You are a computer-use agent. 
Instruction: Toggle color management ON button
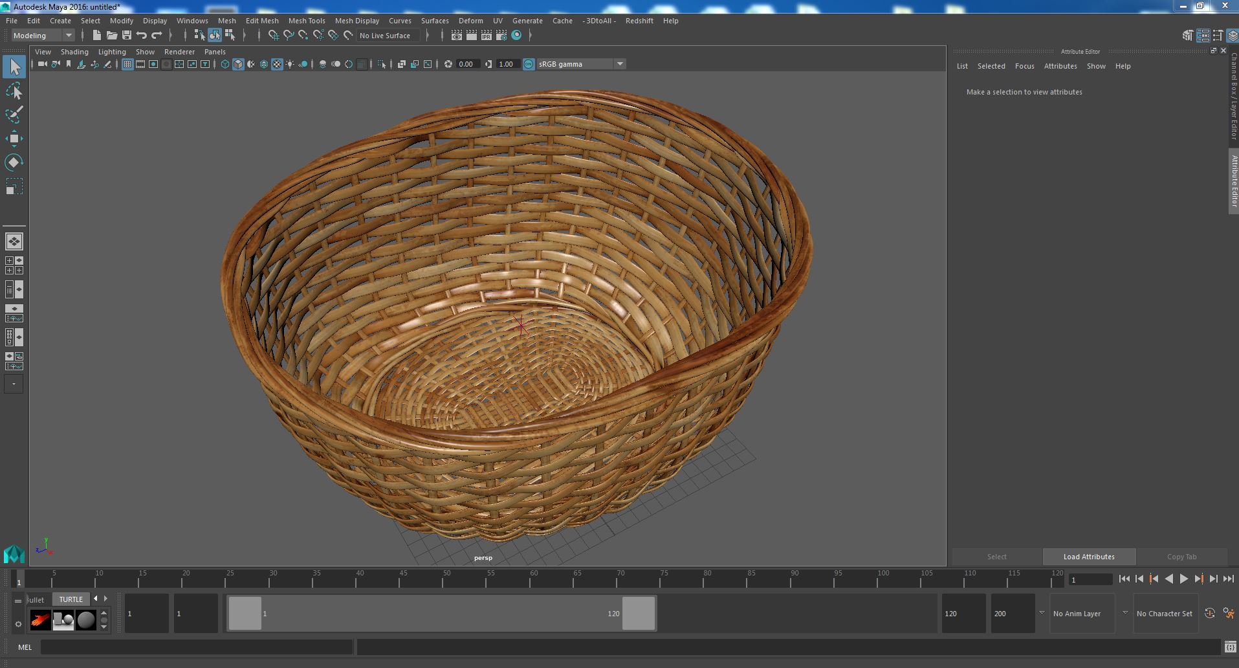tap(529, 64)
